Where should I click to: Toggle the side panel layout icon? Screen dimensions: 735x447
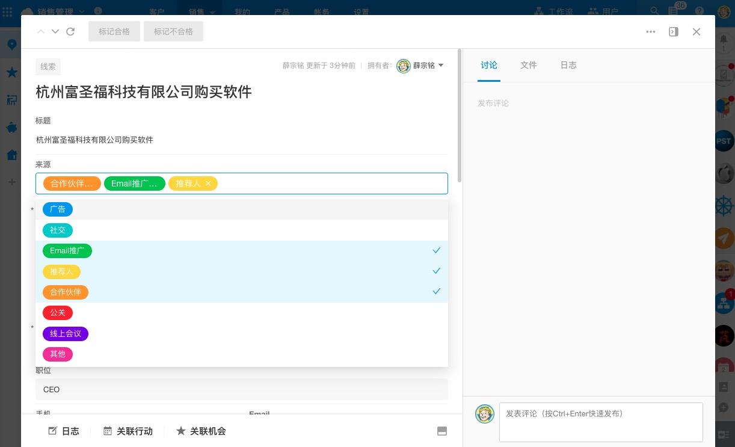click(674, 32)
